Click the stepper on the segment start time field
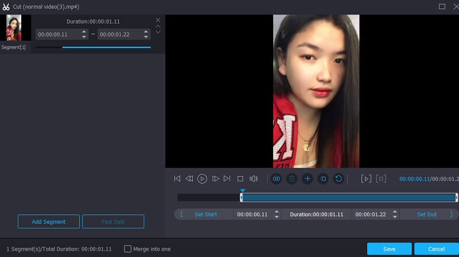The height and width of the screenshot is (257, 459). click(84, 34)
